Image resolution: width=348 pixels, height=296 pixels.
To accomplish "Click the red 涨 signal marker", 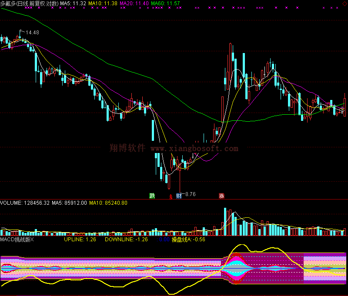I will (x=221, y=196).
